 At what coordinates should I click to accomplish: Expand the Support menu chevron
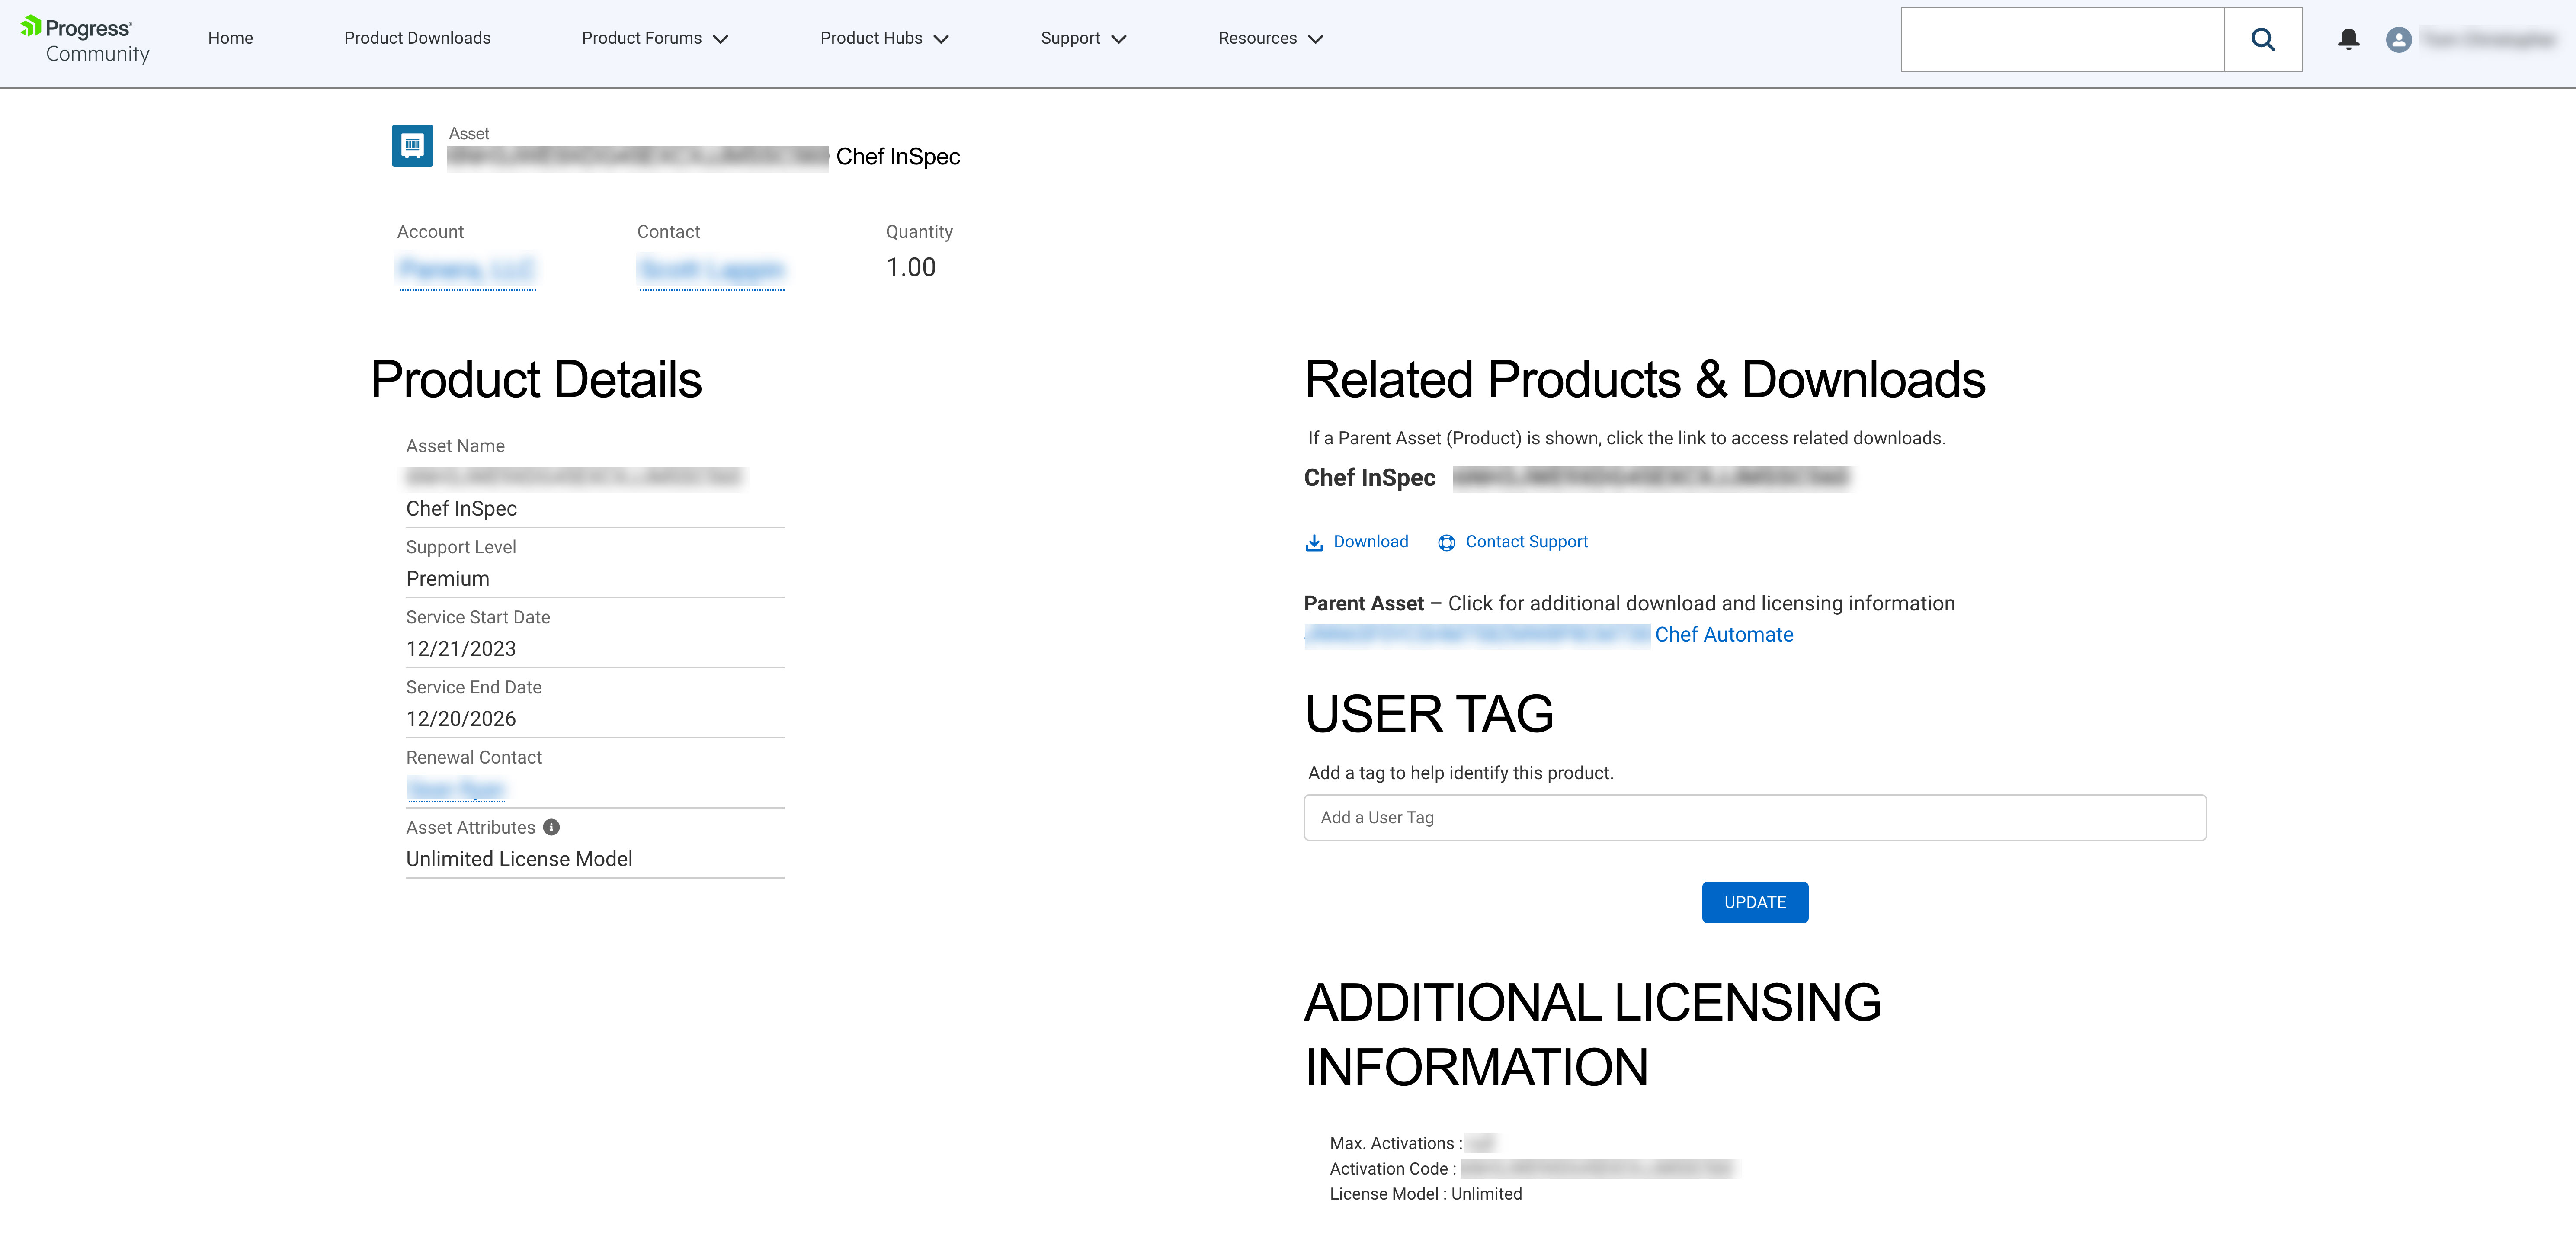[x=1119, y=39]
